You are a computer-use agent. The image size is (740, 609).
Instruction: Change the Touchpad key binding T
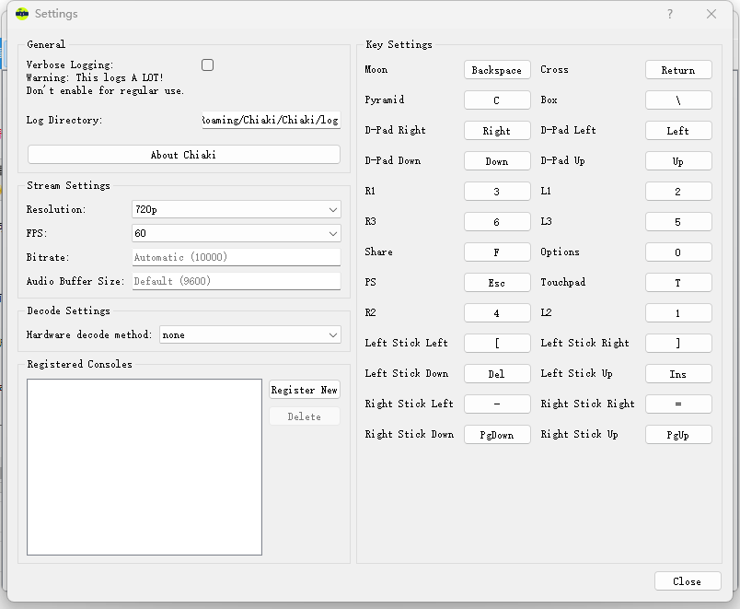[678, 283]
